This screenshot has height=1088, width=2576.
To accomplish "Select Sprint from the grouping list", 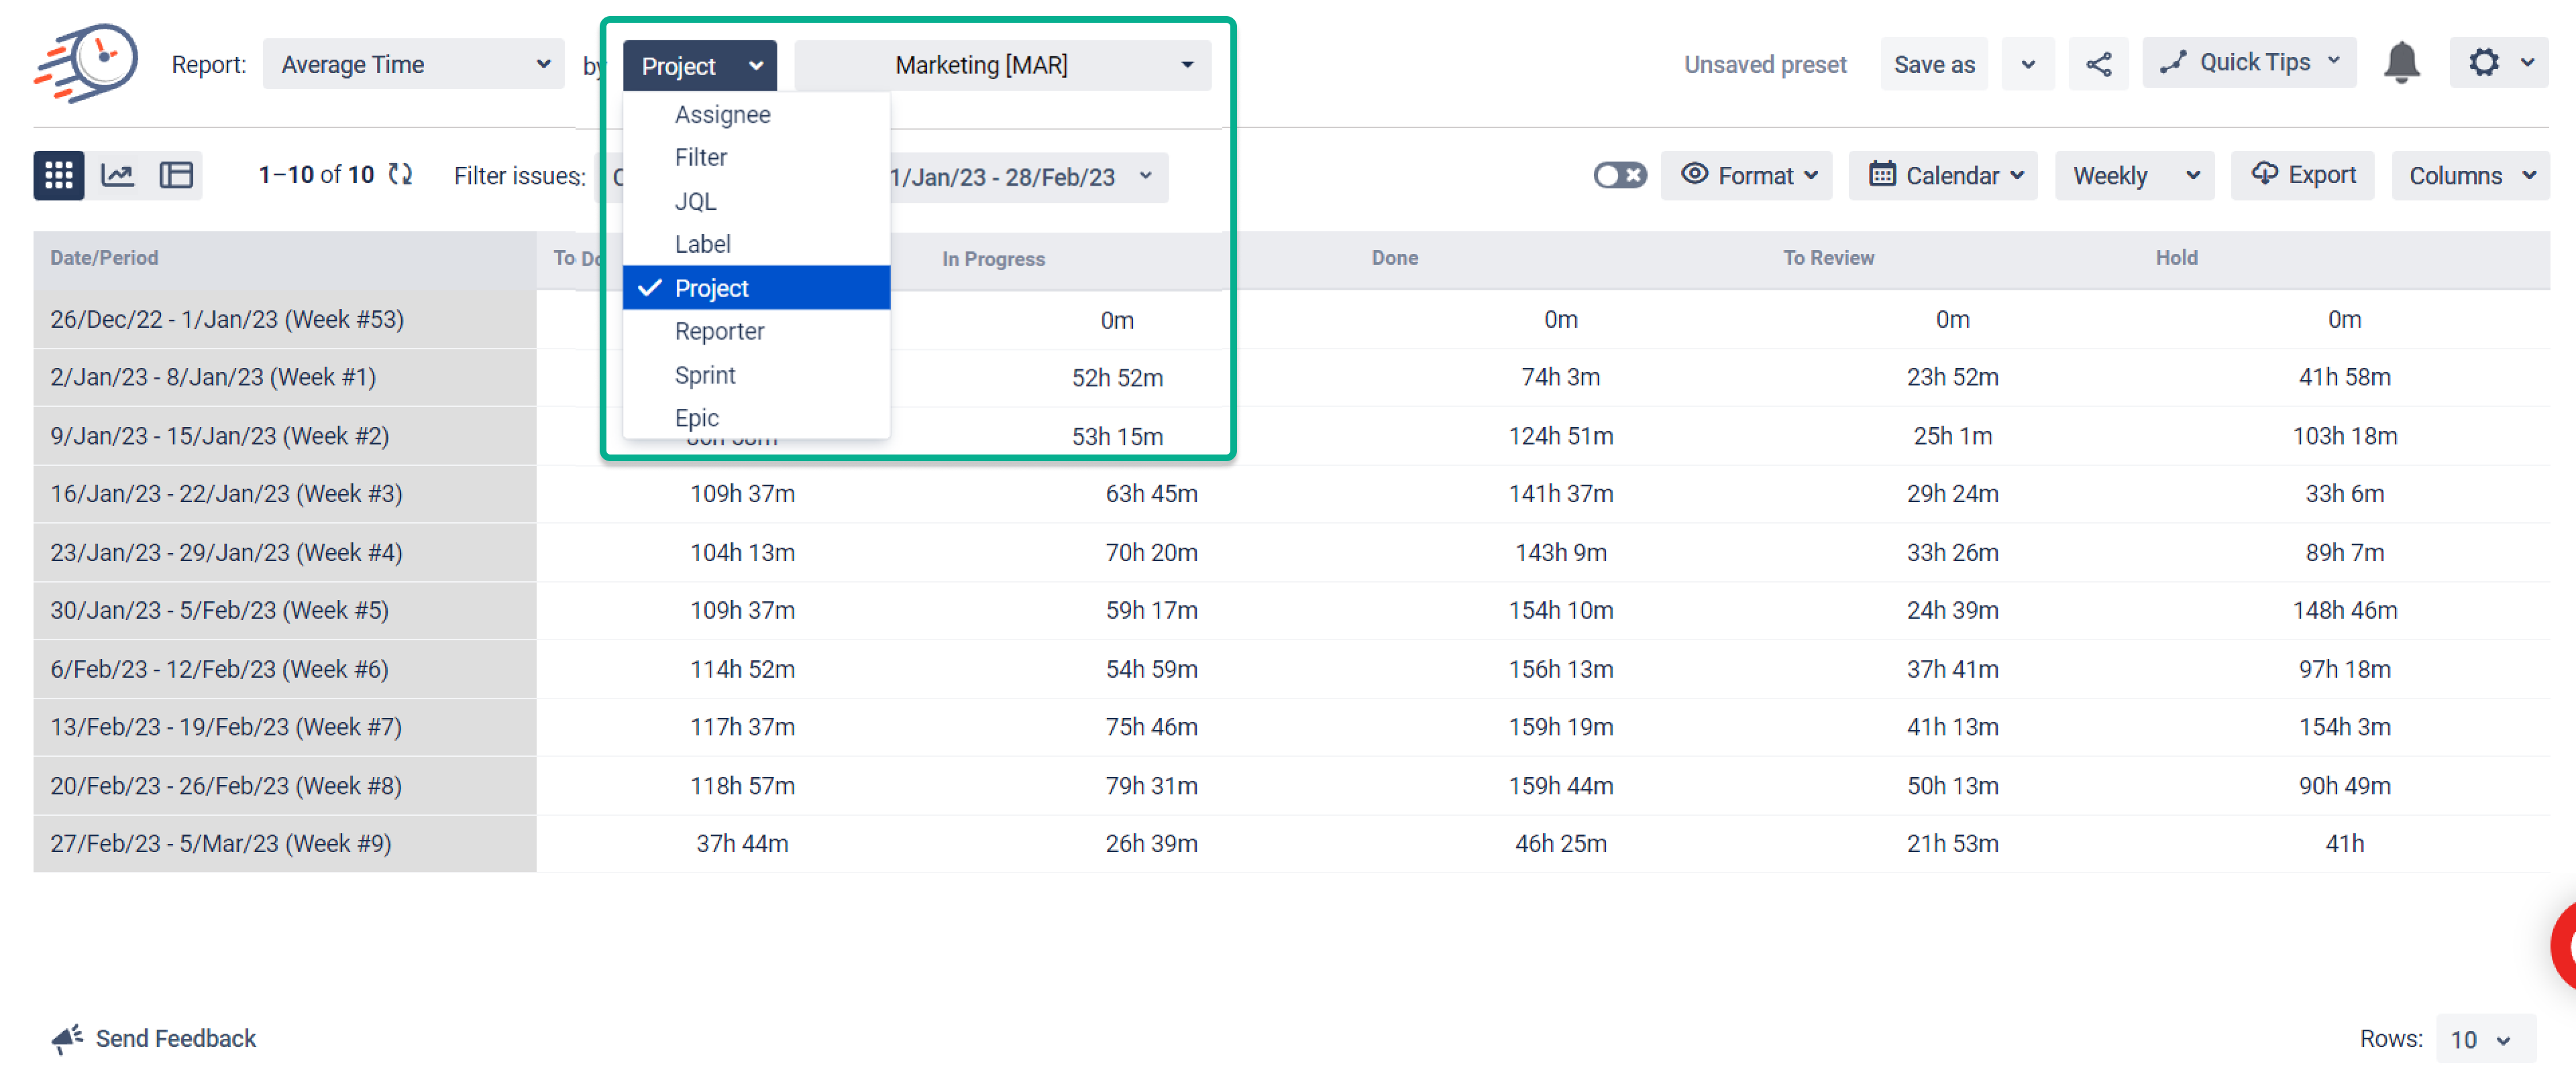I will (x=705, y=375).
